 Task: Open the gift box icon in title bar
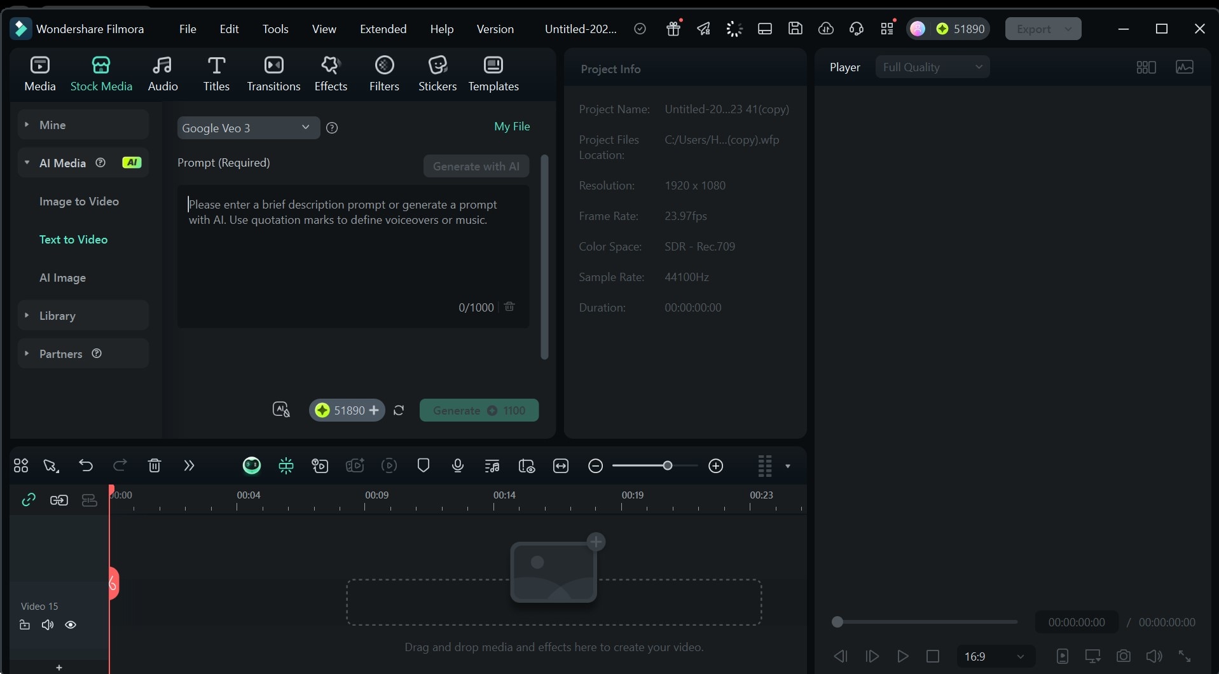673,29
